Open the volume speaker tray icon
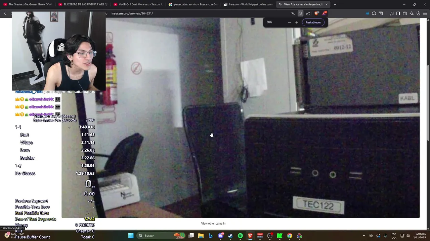Image resolution: width=430 pixels, height=241 pixels. pyautogui.click(x=408, y=236)
